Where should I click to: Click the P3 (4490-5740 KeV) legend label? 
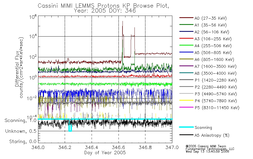216,94
